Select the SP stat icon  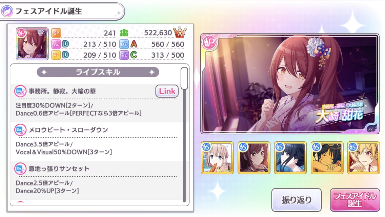(x=56, y=33)
